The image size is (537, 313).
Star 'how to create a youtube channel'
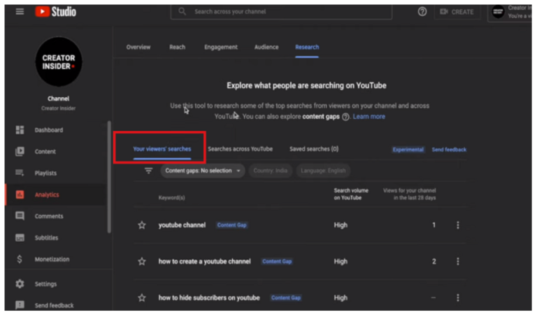pyautogui.click(x=142, y=261)
